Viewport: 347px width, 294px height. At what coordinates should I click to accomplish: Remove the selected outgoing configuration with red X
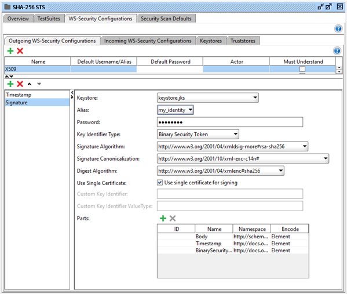(20, 51)
